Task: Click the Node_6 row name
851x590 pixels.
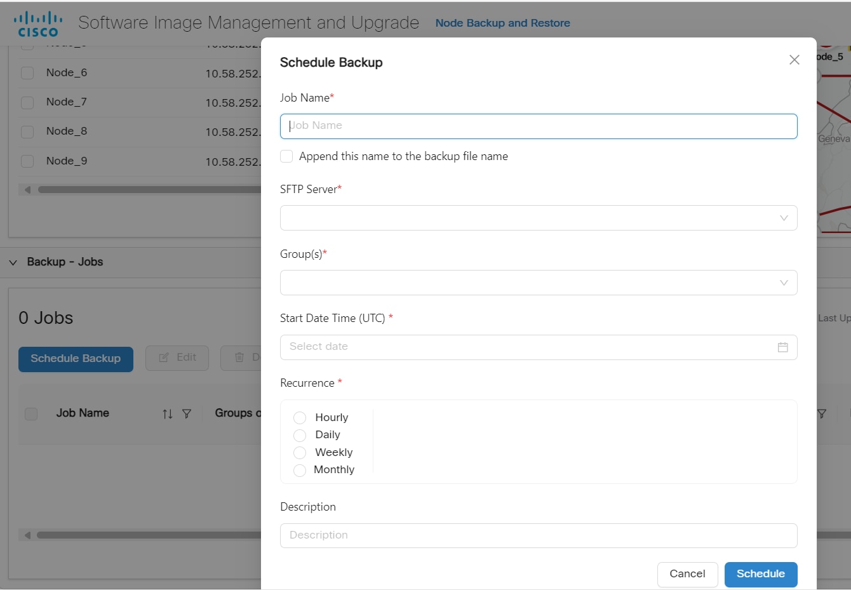Action: (x=67, y=72)
